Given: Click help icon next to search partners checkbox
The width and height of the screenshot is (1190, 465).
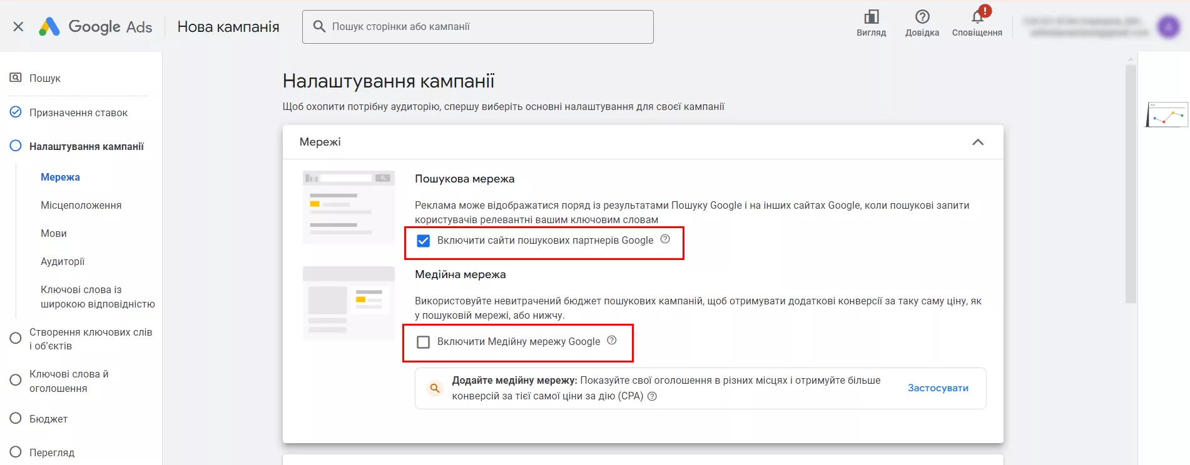Looking at the screenshot, I should [x=665, y=239].
